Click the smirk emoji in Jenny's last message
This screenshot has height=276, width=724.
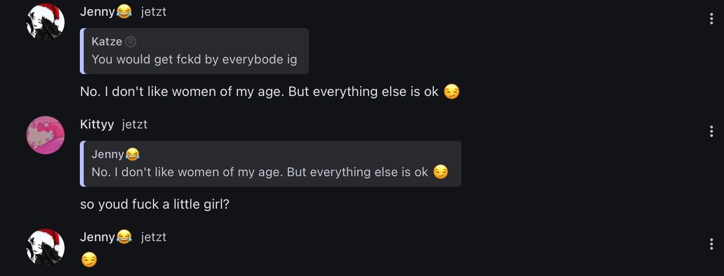coord(89,260)
